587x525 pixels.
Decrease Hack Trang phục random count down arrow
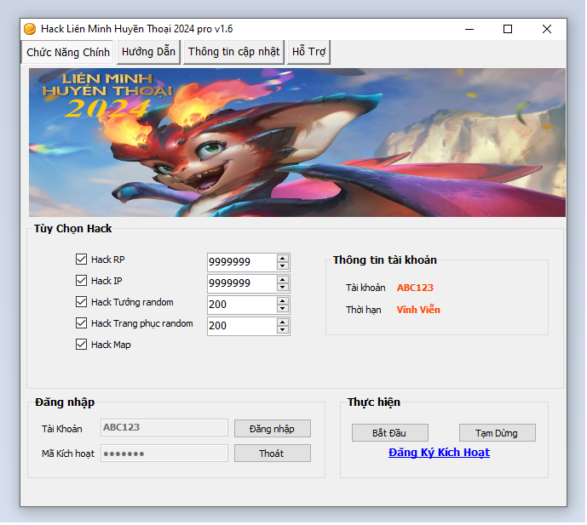tap(283, 330)
